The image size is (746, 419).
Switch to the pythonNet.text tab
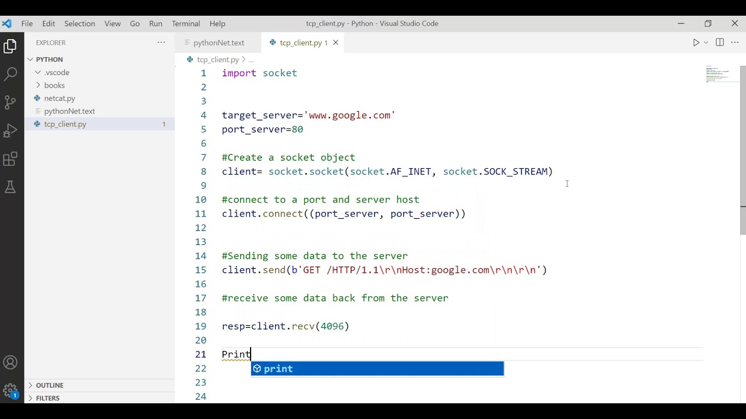click(x=218, y=42)
